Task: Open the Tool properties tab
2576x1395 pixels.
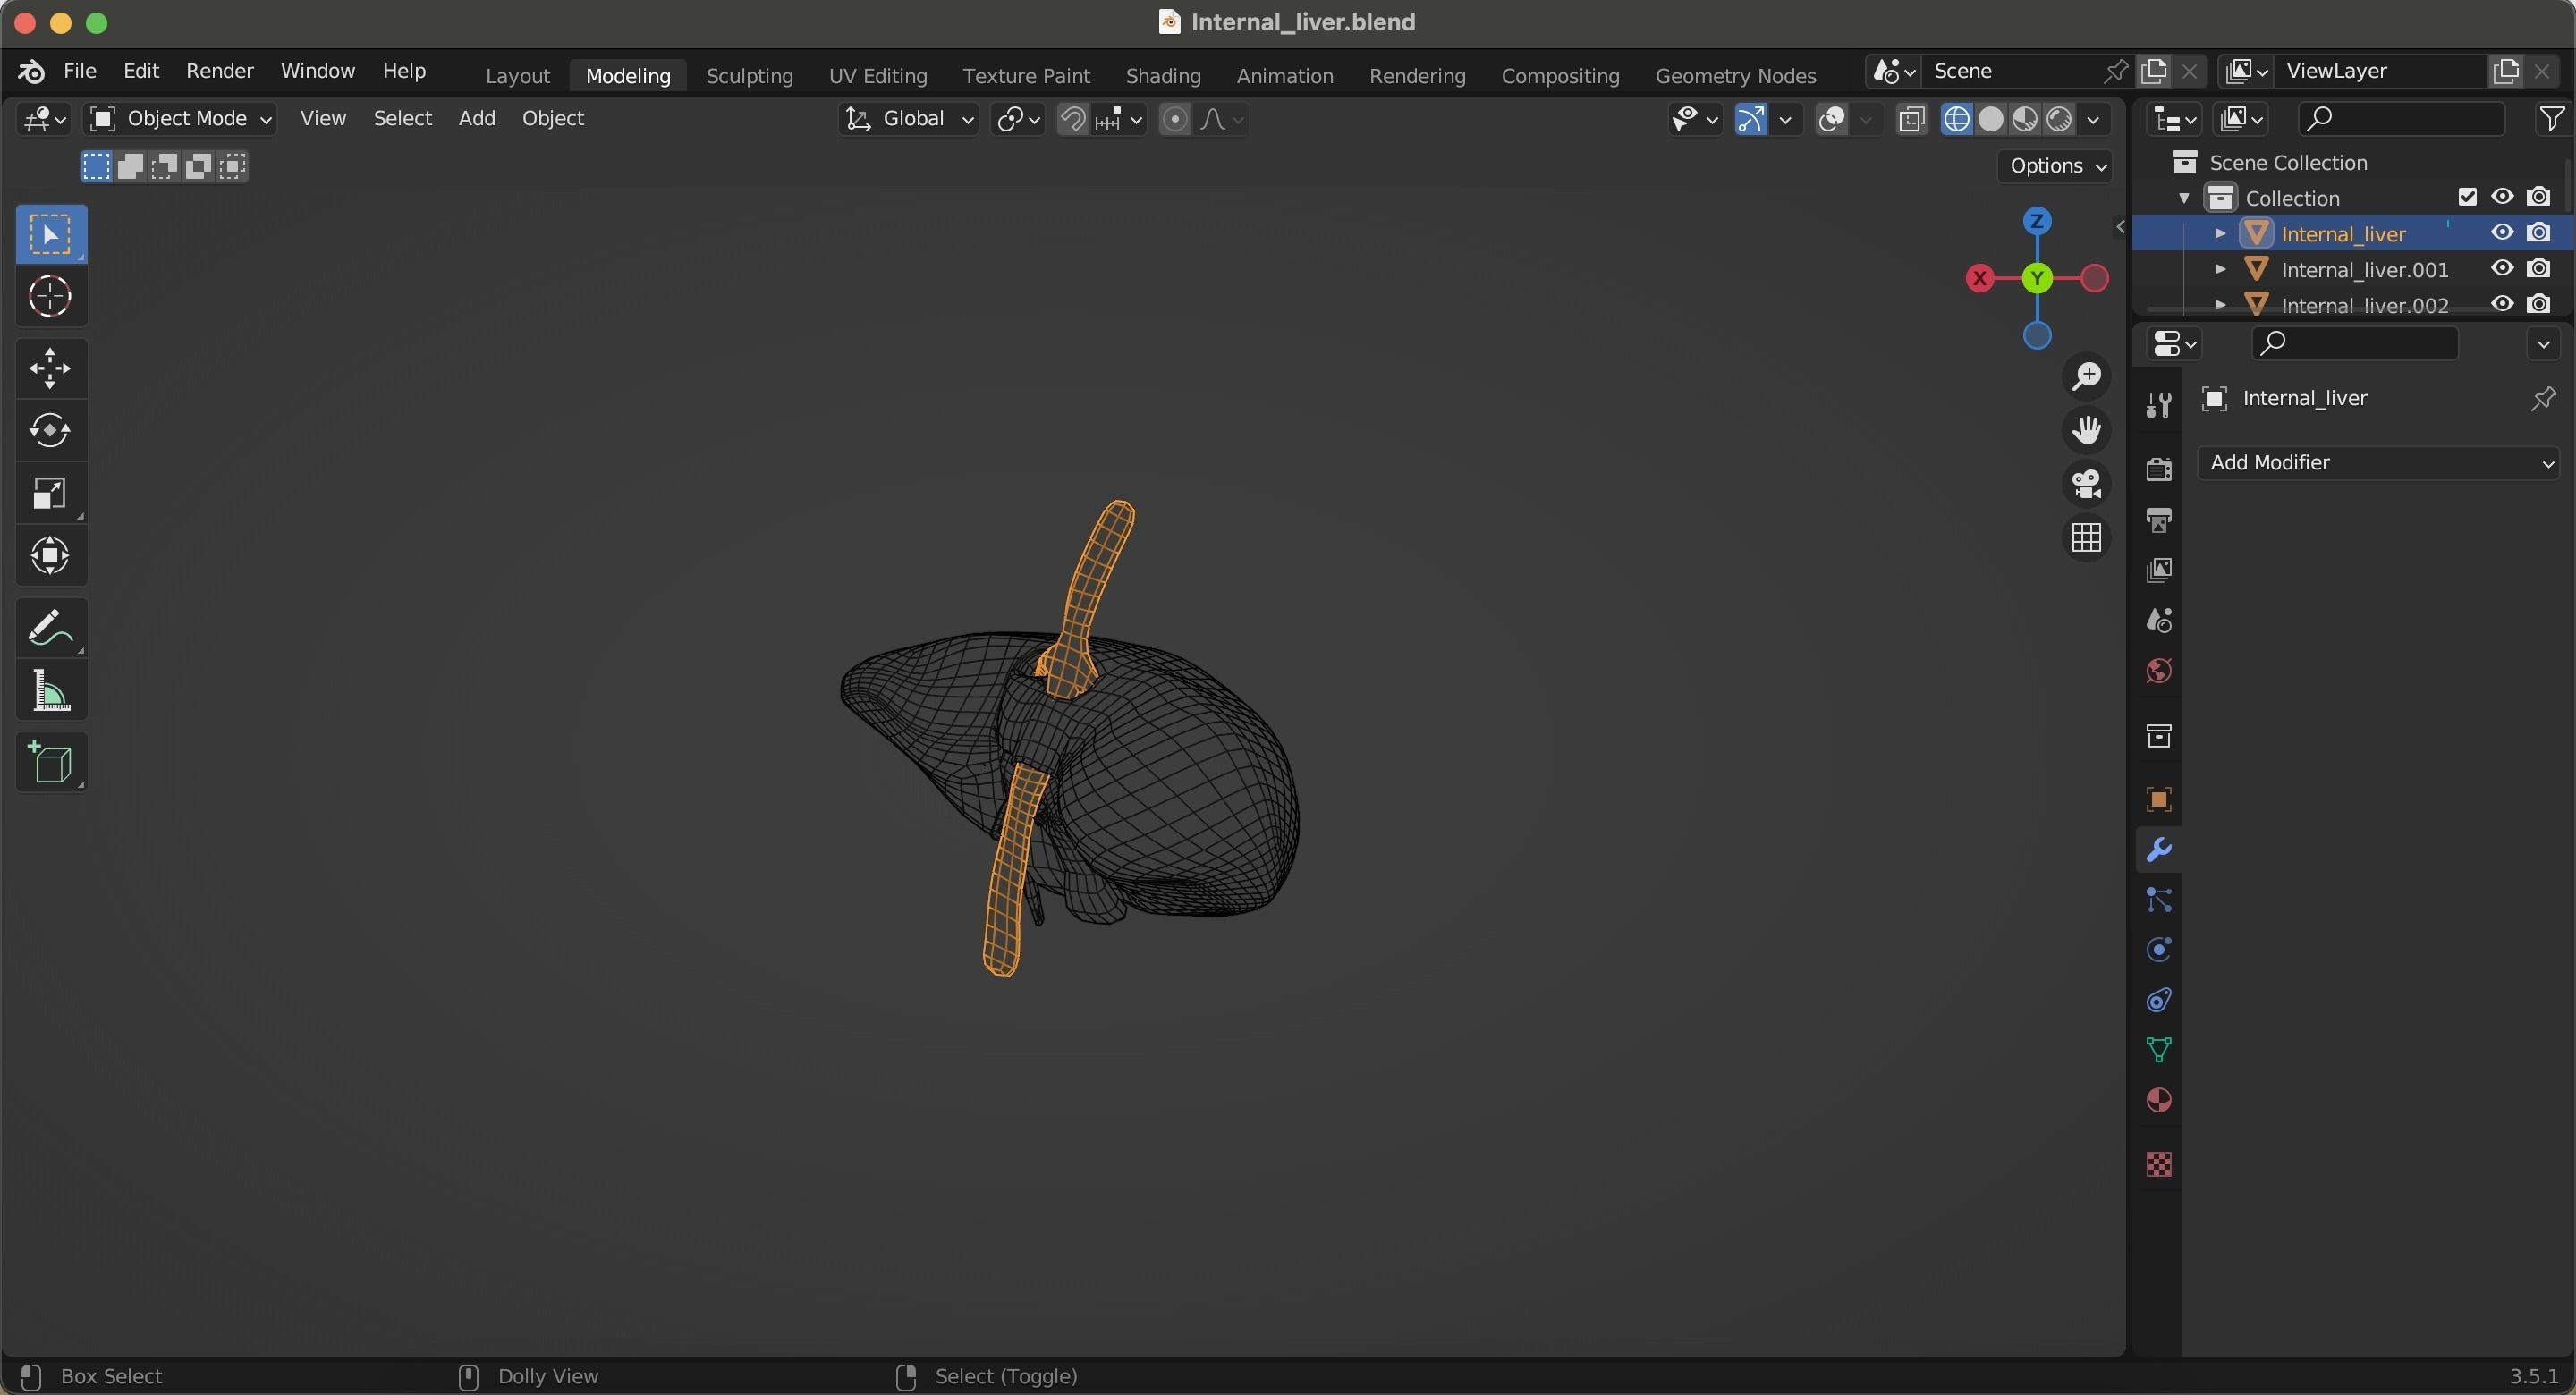Action: (2158, 405)
